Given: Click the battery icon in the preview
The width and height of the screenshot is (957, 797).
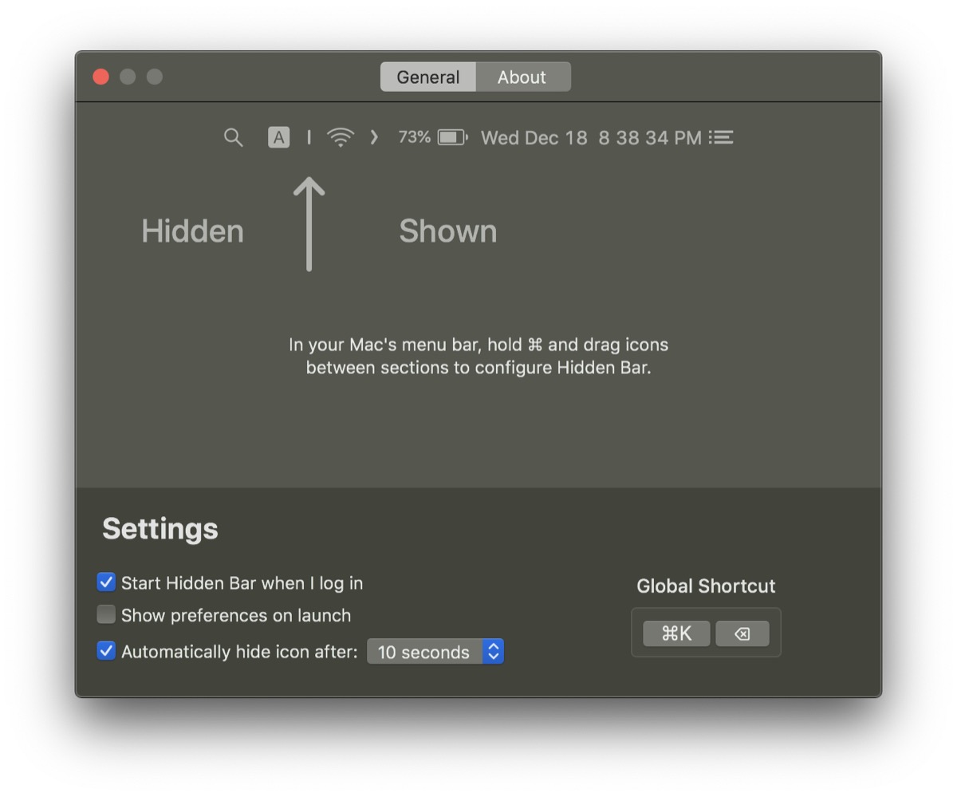Looking at the screenshot, I should coord(452,137).
